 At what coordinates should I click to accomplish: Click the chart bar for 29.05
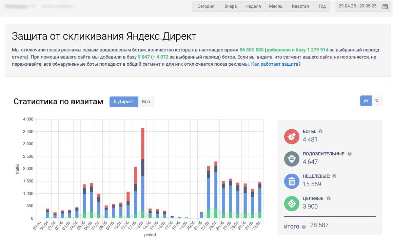click(260, 200)
